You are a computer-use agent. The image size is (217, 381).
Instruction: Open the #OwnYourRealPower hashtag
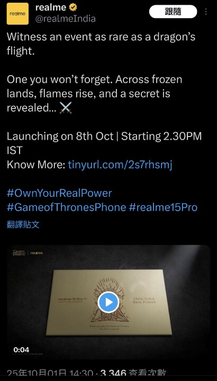(59, 193)
